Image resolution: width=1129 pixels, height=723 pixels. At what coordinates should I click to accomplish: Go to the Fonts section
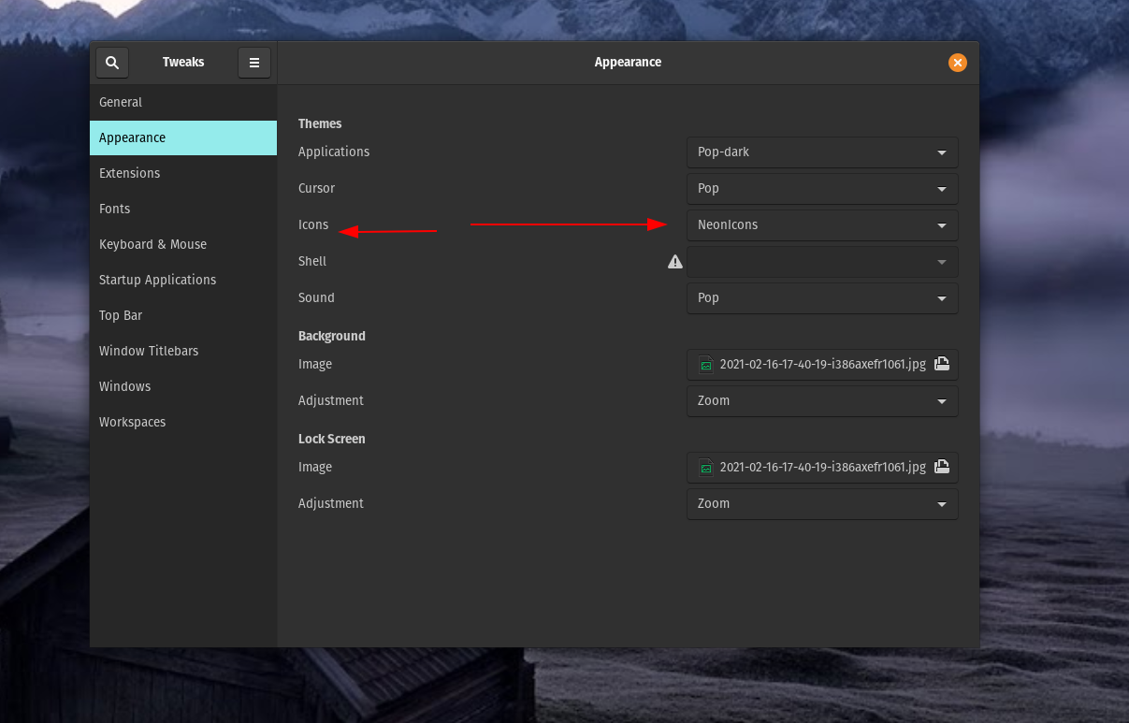pos(115,209)
